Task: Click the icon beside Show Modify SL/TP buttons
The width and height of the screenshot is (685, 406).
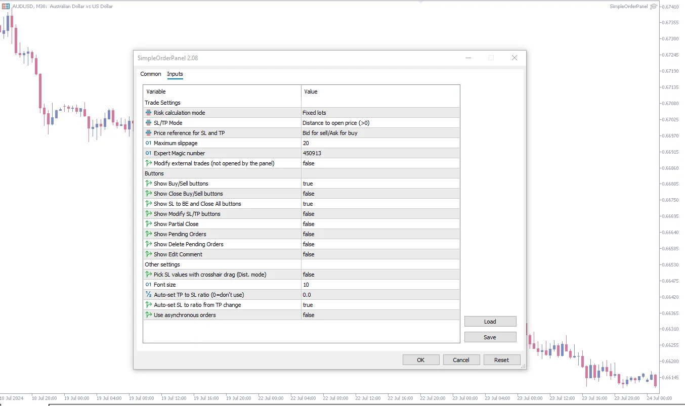Action: (148, 214)
